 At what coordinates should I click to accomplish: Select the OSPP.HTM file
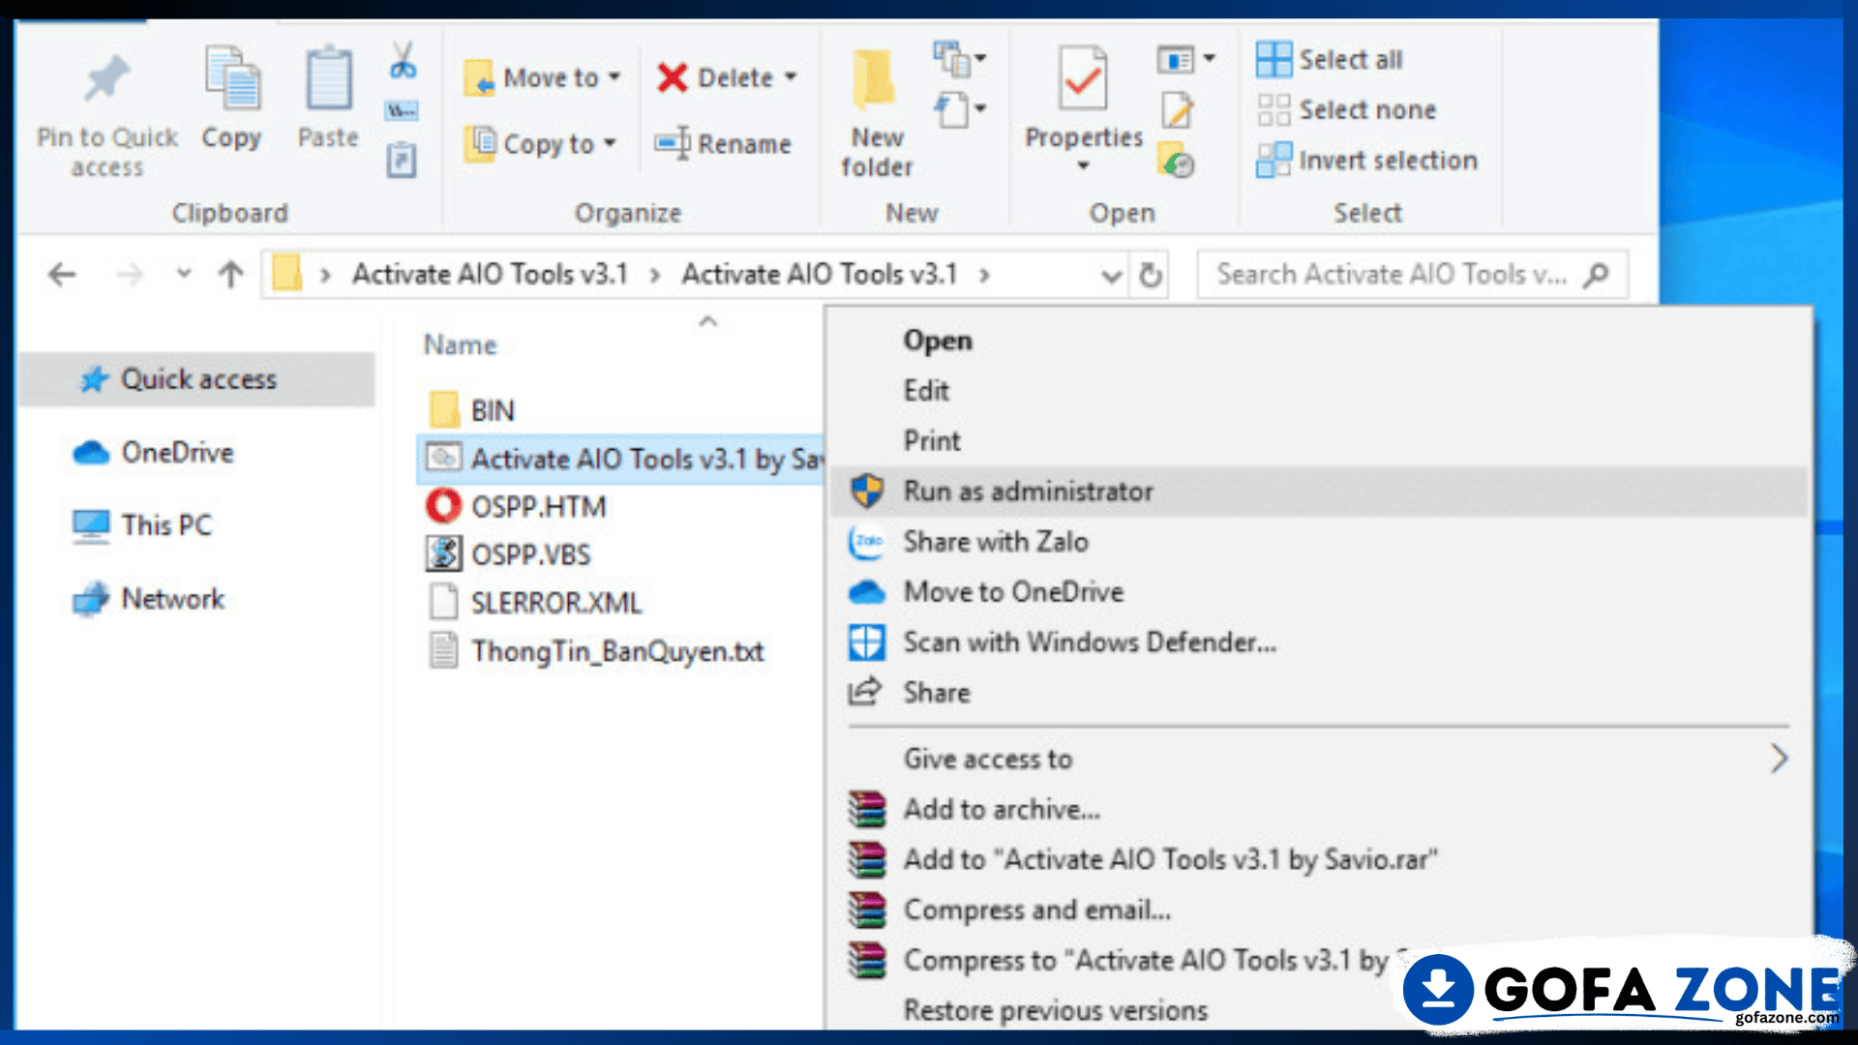click(517, 506)
